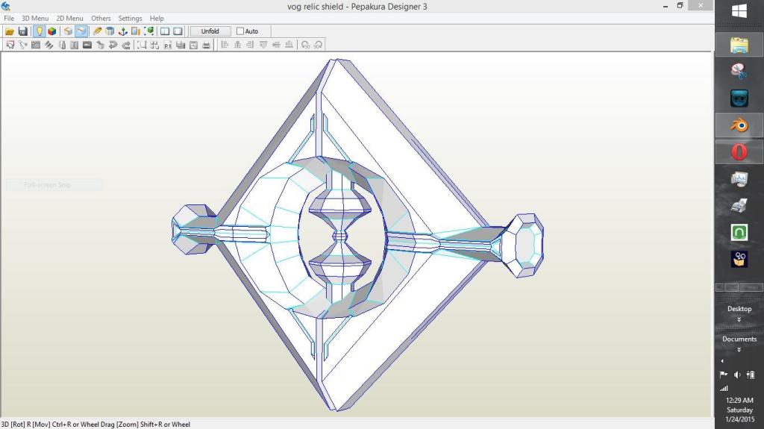Screen dimensions: 764x429
Task: Click the first rotate 90 degrees icon
Action: tap(305, 45)
